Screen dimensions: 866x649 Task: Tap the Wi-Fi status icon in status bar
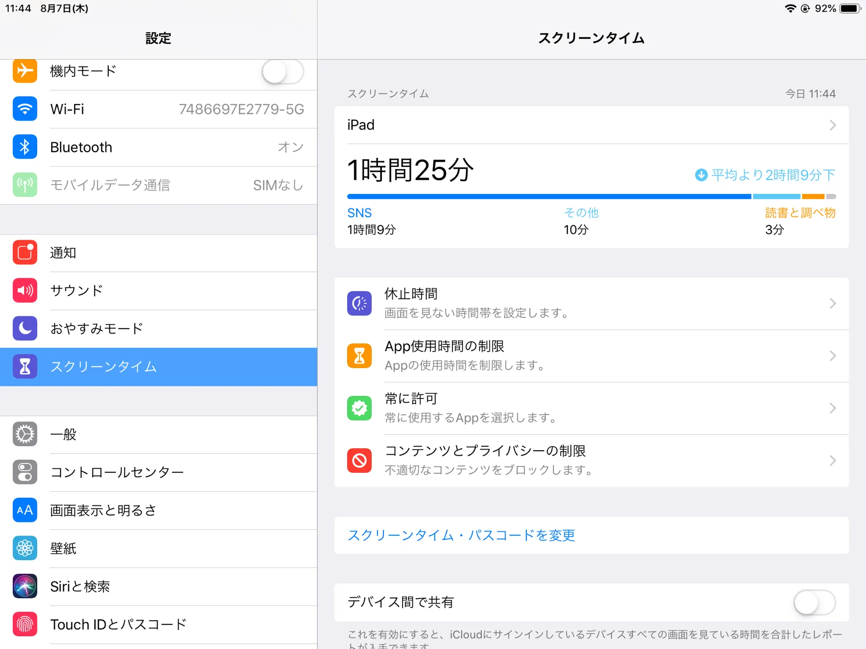pyautogui.click(x=790, y=8)
